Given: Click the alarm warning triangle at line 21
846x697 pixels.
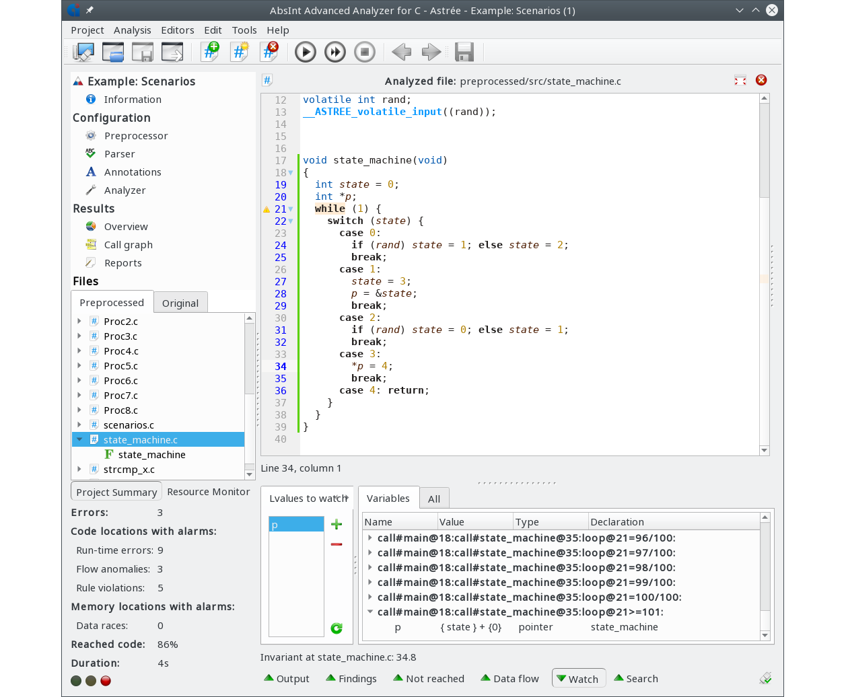Looking at the screenshot, I should (x=267, y=209).
